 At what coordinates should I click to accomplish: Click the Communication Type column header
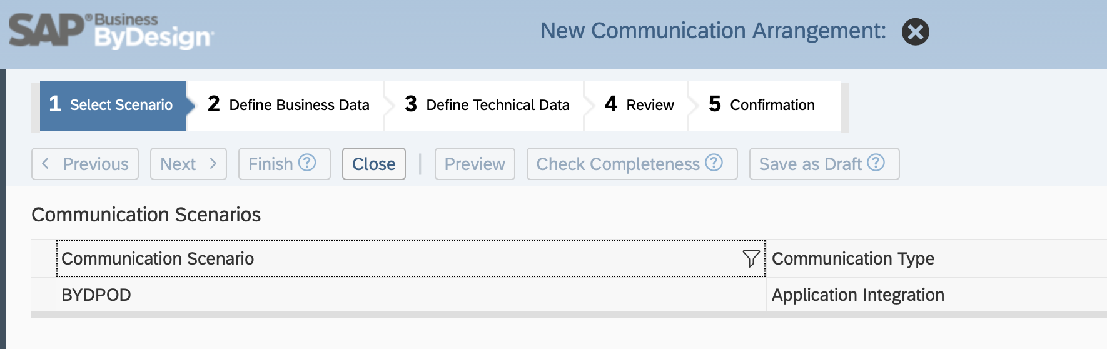click(936, 258)
